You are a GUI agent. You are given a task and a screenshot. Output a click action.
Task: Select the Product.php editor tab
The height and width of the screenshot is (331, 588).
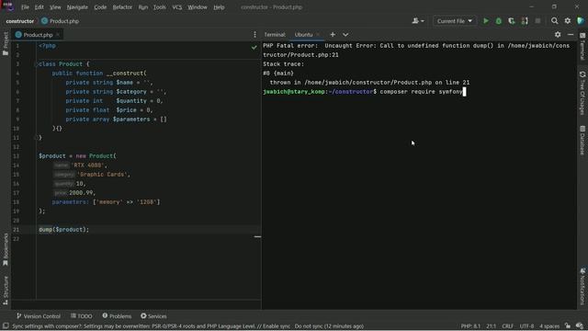38,35
